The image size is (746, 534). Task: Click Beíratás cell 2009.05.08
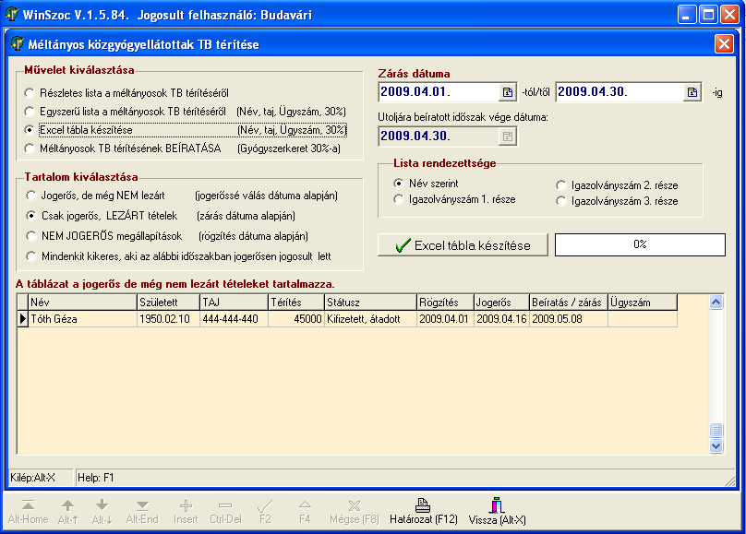pyautogui.click(x=569, y=319)
